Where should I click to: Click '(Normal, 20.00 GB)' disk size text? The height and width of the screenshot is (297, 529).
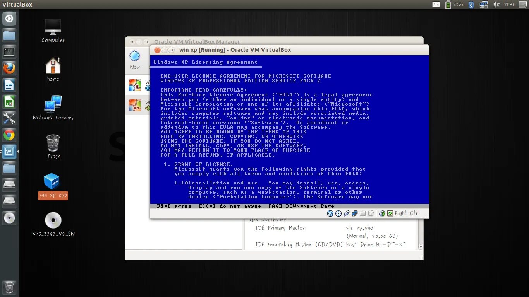pyautogui.click(x=372, y=236)
